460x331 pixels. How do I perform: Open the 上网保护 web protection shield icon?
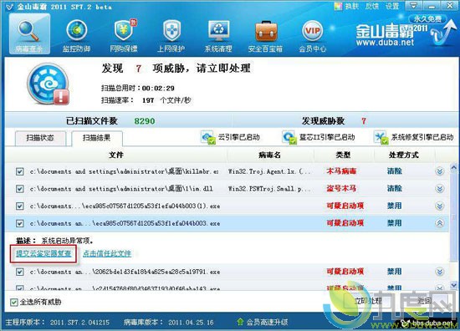point(171,30)
